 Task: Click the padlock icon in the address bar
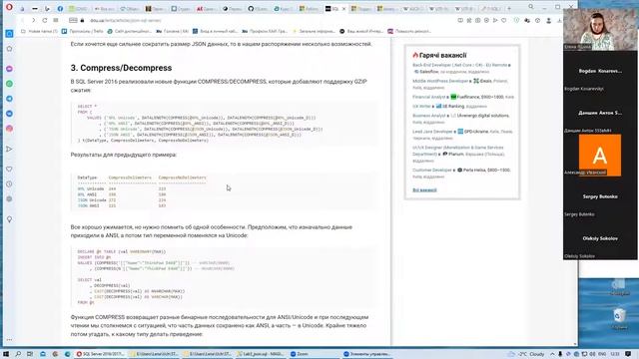82,20
